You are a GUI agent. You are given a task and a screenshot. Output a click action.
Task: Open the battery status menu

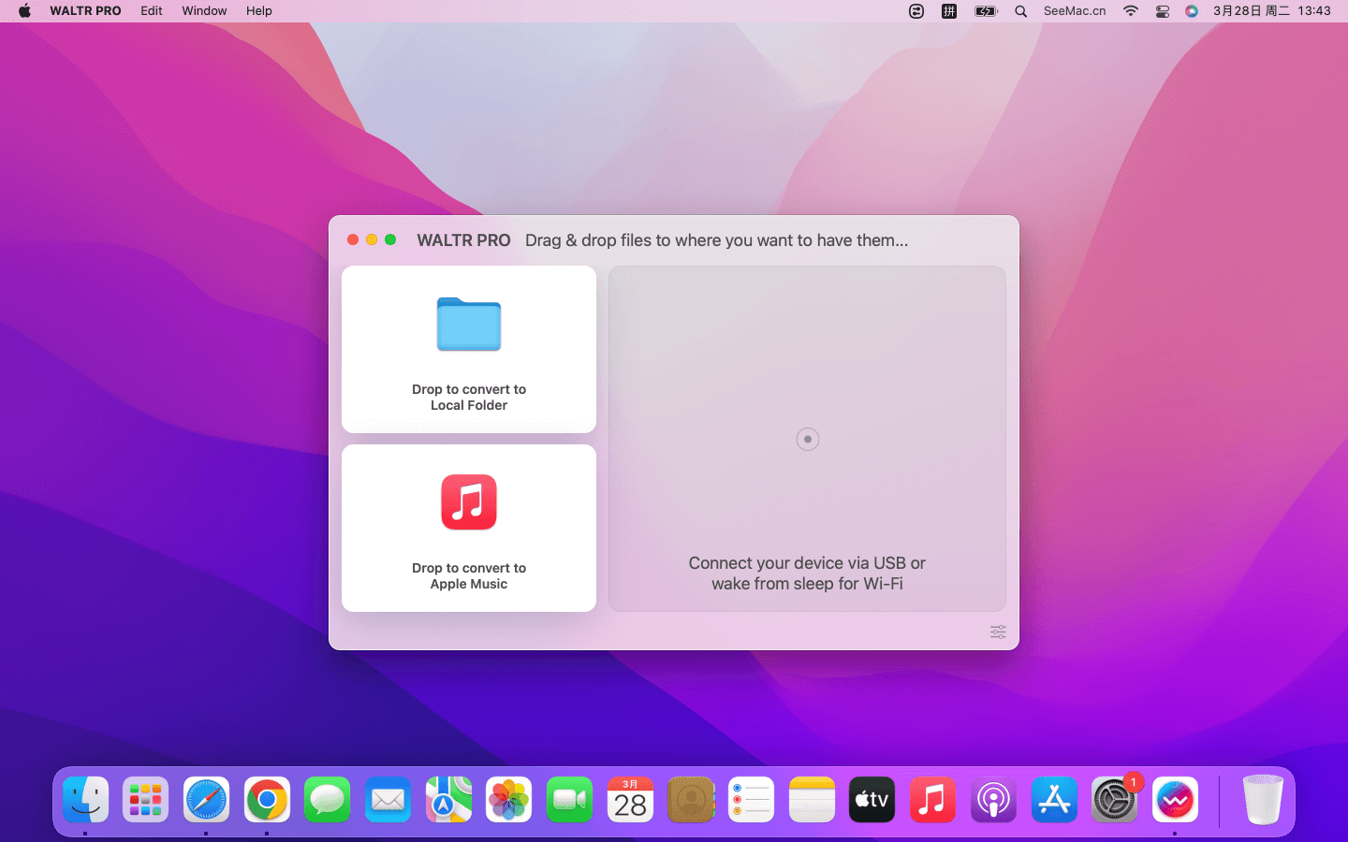pos(986,11)
